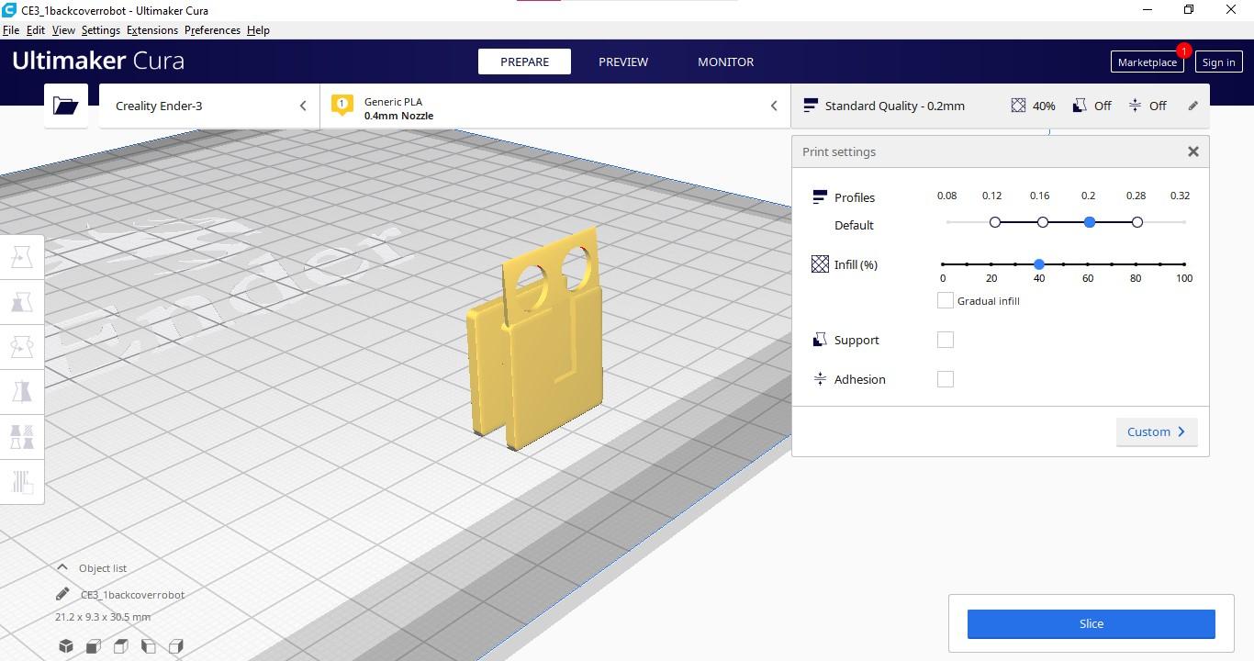Select the Mirror tool in left toolbar
The height and width of the screenshot is (661, 1254).
(x=22, y=391)
